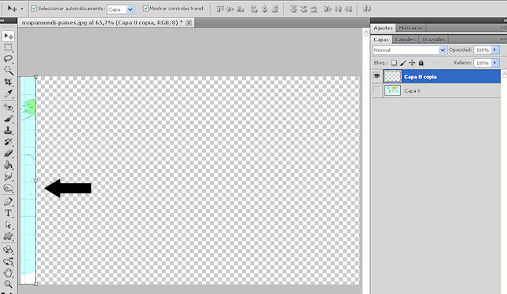Viewport: 507px width, 294px height.
Task: Select the Paint Bucket tool
Action: point(8,165)
